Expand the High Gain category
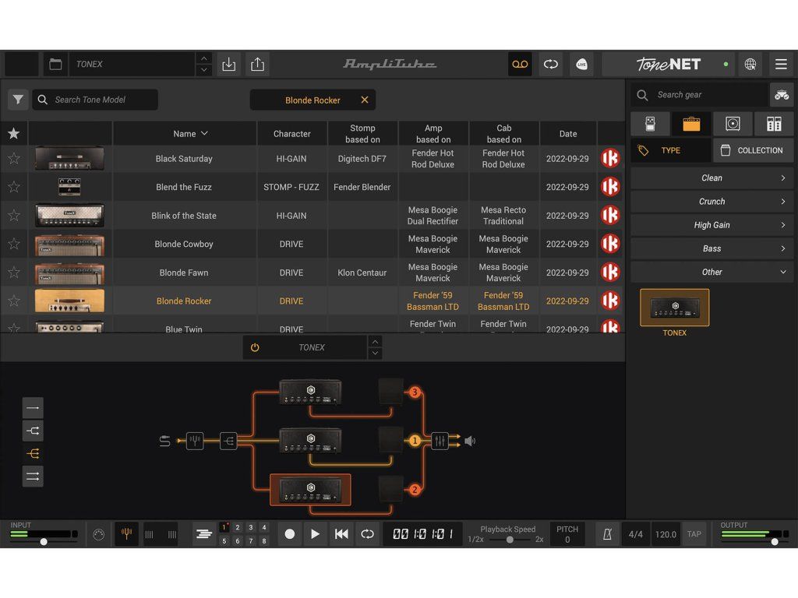The image size is (798, 598). tap(711, 225)
